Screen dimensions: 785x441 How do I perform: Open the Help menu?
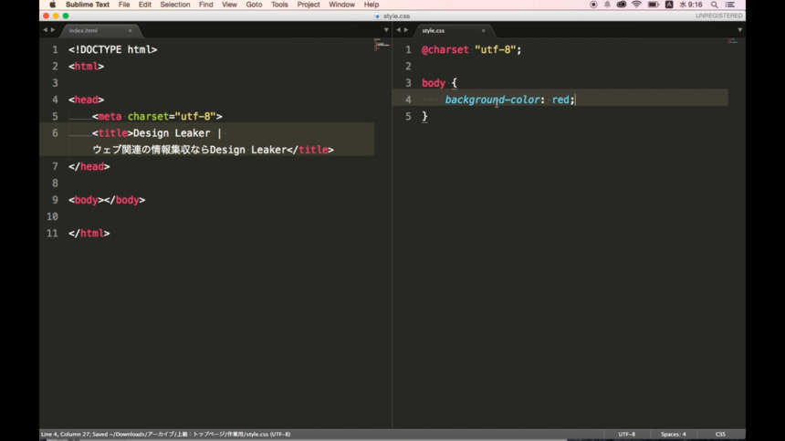click(371, 5)
